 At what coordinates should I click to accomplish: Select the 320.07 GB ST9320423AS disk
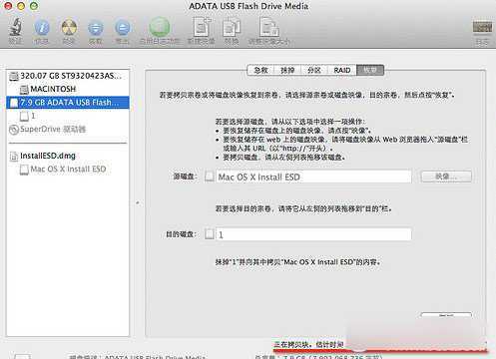[68, 76]
